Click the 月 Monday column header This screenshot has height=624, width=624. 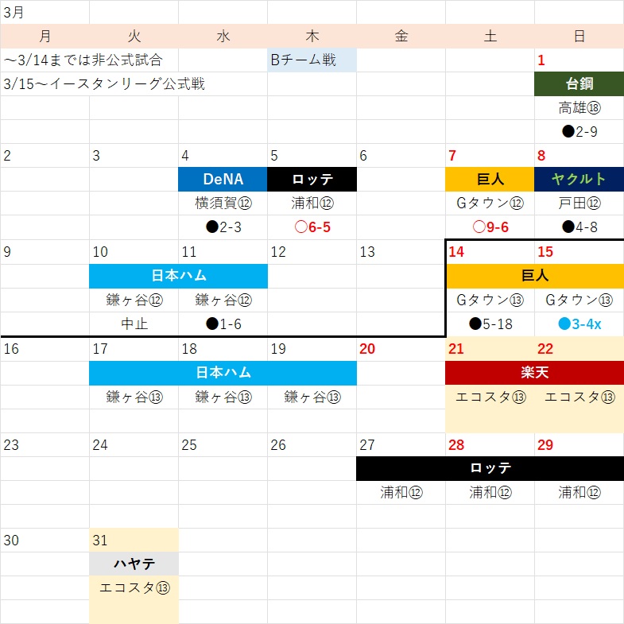[45, 36]
